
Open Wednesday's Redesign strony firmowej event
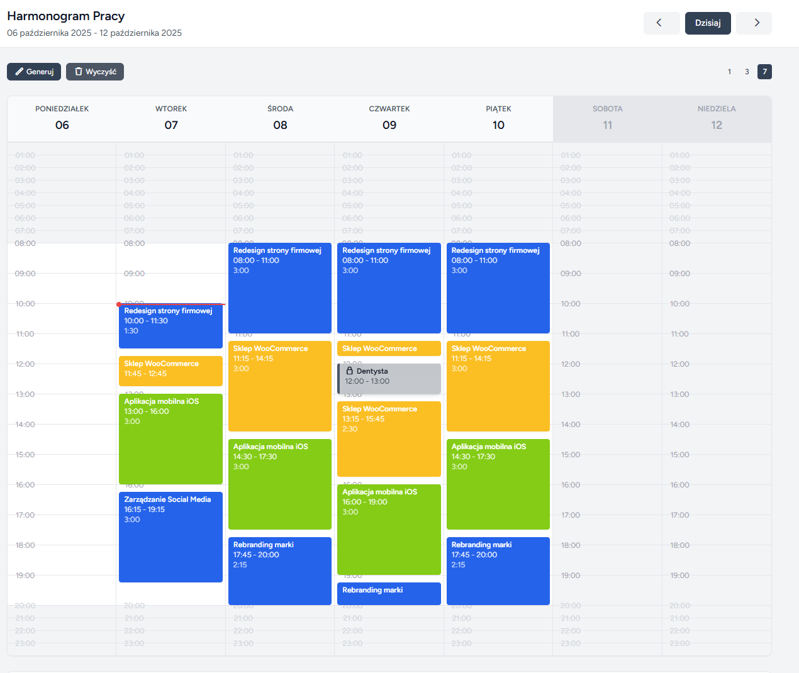[x=279, y=287]
